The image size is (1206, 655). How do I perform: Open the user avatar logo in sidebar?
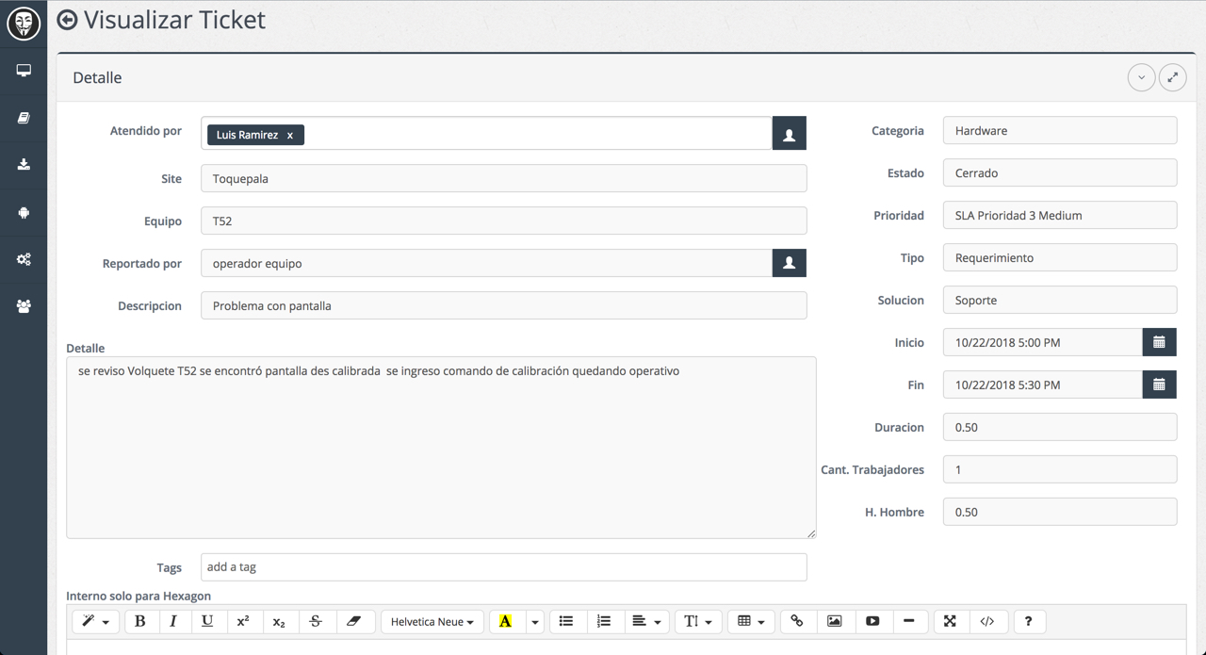point(24,24)
